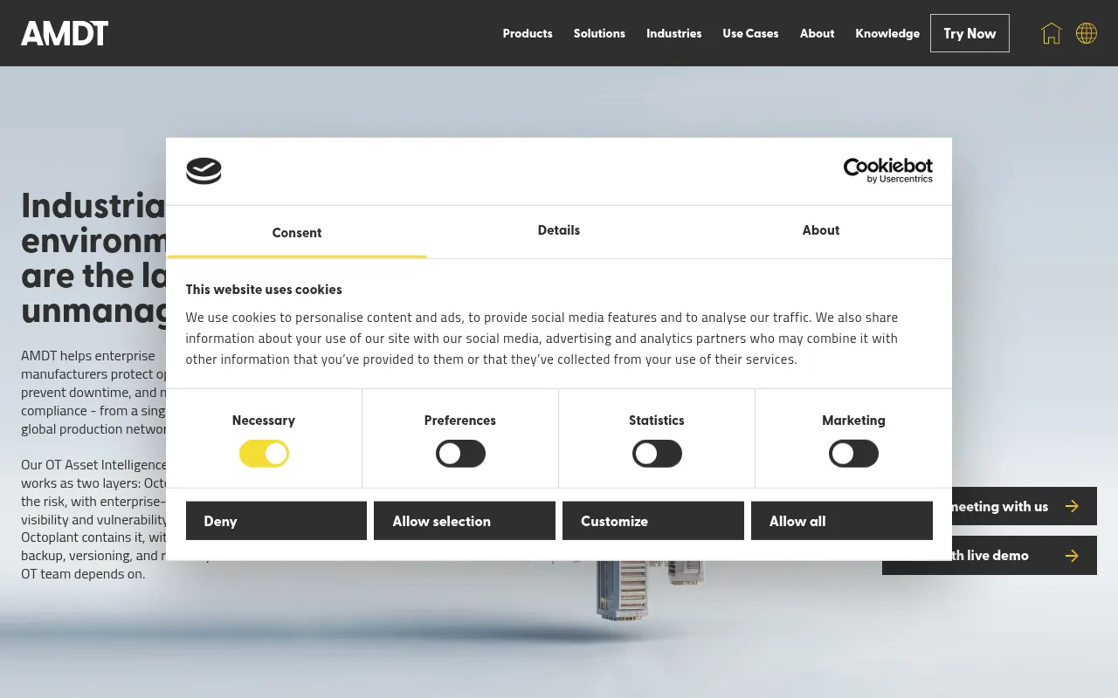
Task: Click the Preferences category label
Action: click(x=460, y=421)
